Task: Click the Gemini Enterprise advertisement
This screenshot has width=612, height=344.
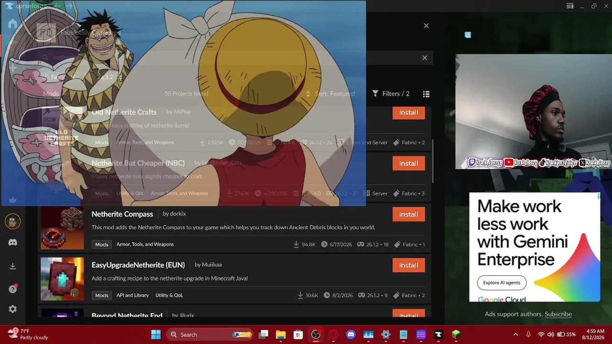Action: point(535,247)
